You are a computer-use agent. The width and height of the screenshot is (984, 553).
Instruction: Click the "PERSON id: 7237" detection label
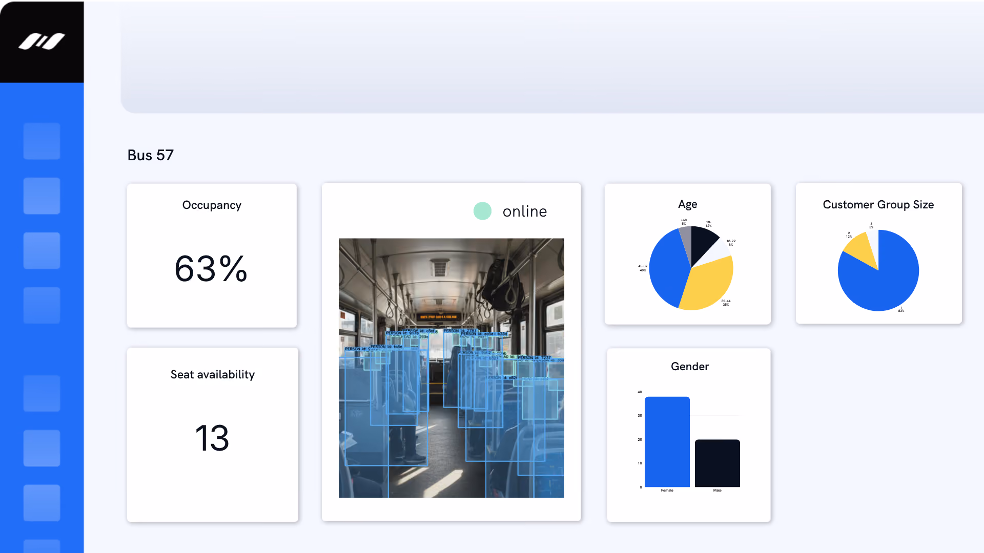point(534,357)
